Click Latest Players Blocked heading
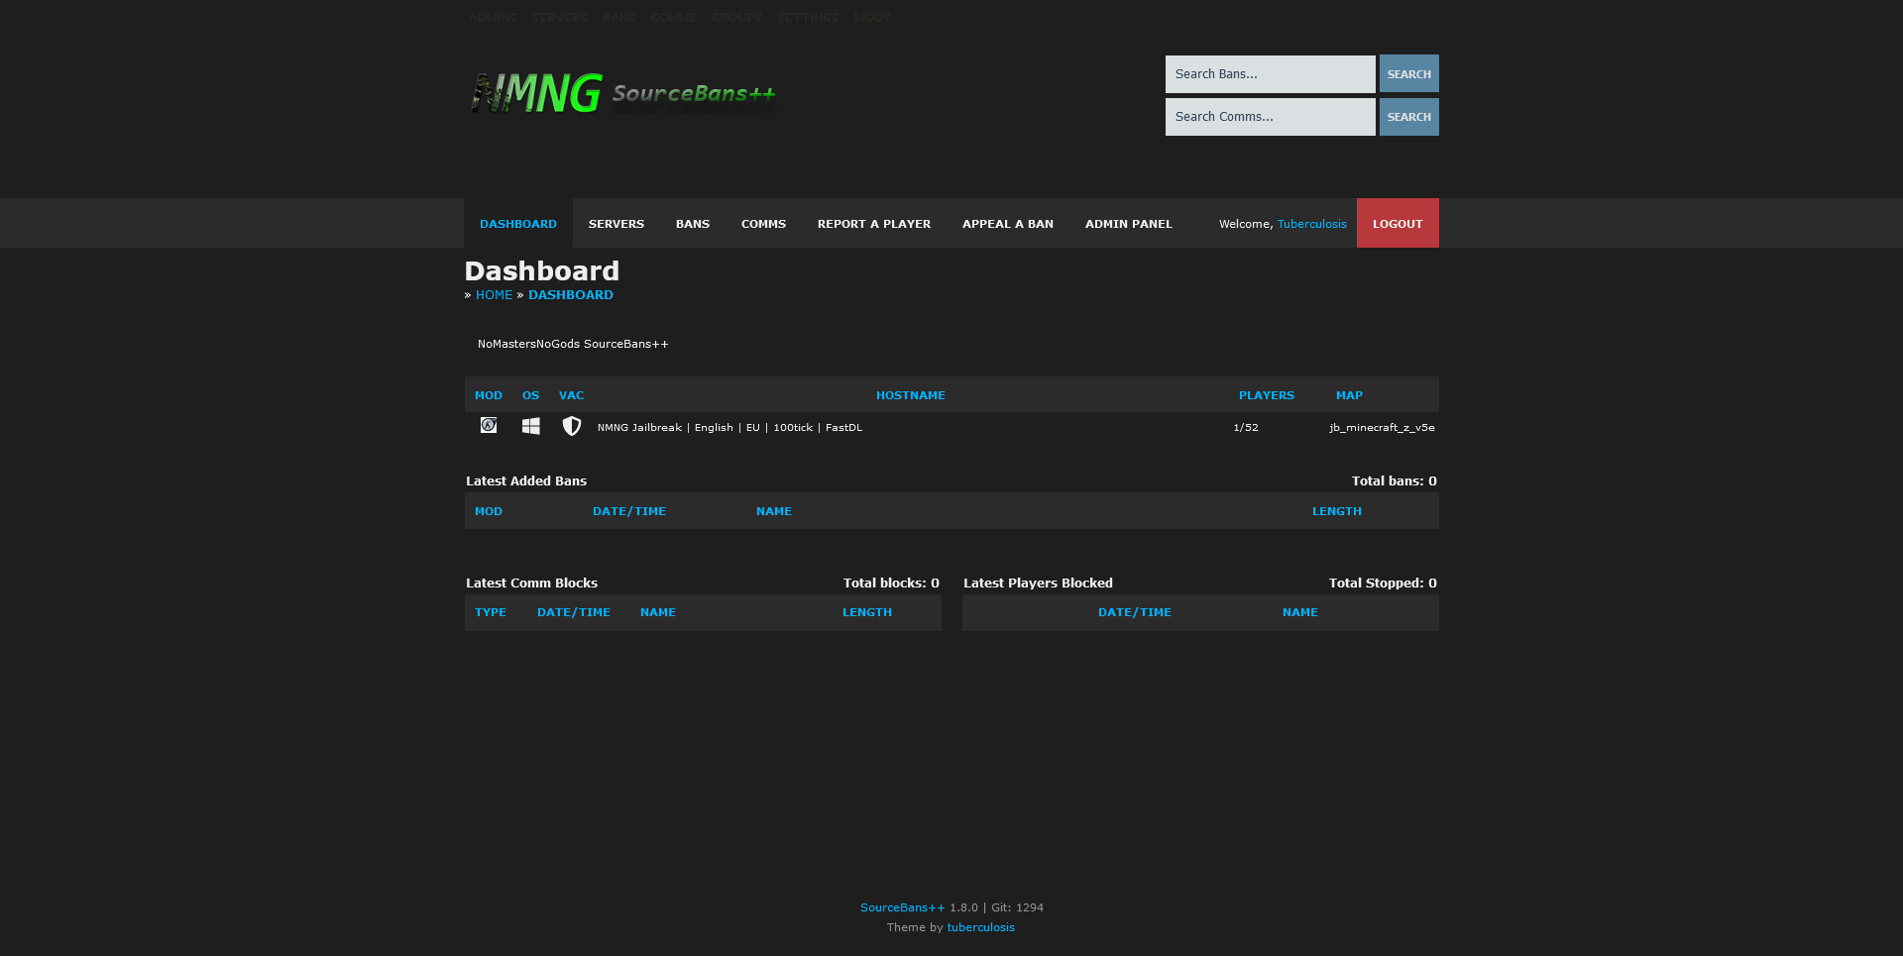The width and height of the screenshot is (1903, 956). 1038,583
